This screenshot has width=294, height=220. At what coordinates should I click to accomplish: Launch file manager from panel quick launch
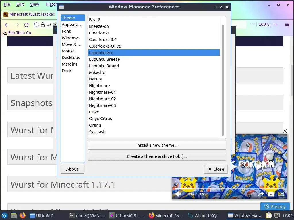(14, 215)
